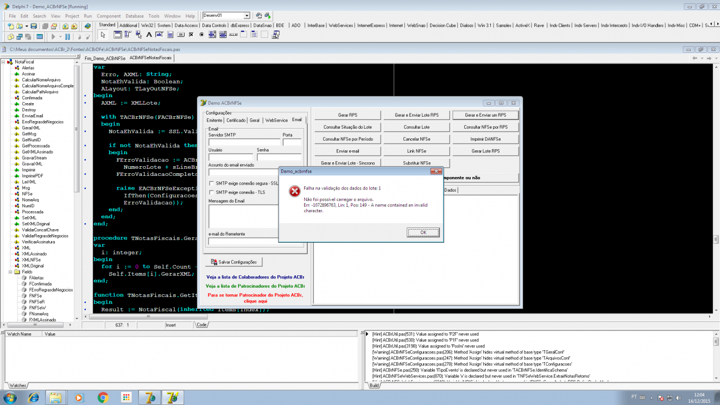
Task: Click the Set Debug Desktop icon
Action: (268, 16)
